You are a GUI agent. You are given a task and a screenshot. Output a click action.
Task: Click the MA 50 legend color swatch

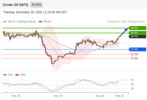click(x=41, y=22)
